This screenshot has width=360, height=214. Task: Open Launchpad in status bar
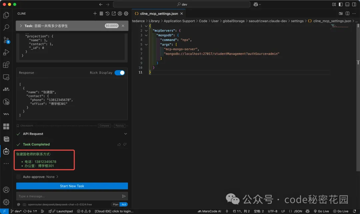click(x=61, y=211)
